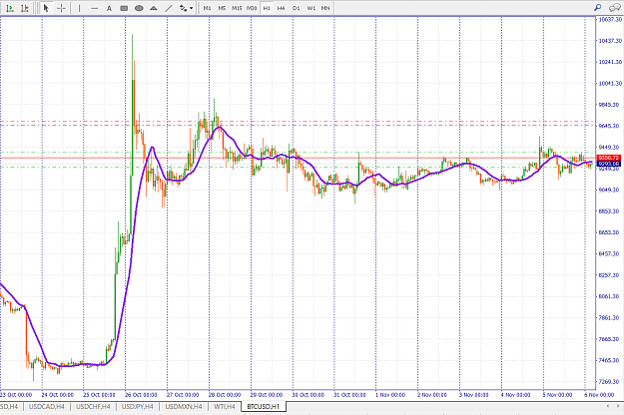
Task: Open the USDMXN,H4 chart tab
Action: click(x=184, y=407)
